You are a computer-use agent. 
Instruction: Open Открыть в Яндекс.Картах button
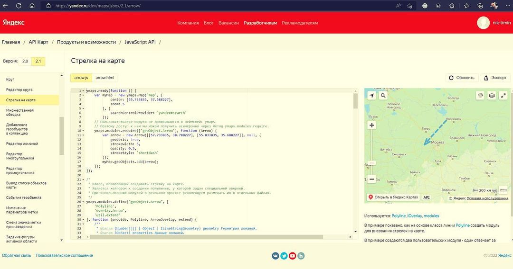pyautogui.click(x=393, y=197)
